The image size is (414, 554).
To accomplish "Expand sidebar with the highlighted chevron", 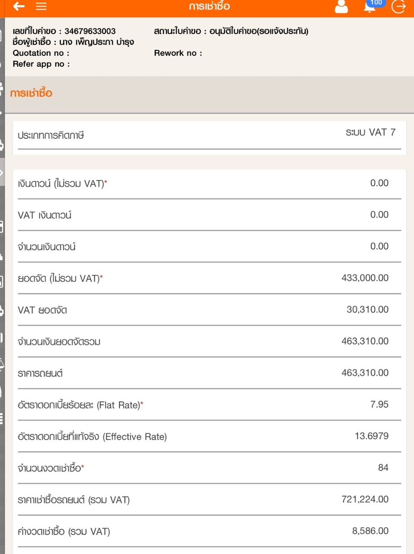I will coord(2,172).
